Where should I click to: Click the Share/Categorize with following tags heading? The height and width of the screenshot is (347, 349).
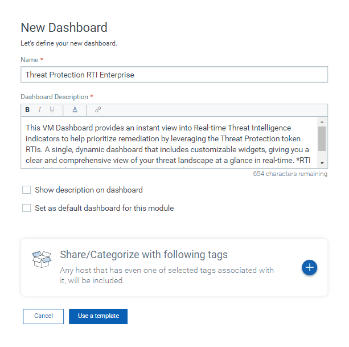pyautogui.click(x=143, y=255)
